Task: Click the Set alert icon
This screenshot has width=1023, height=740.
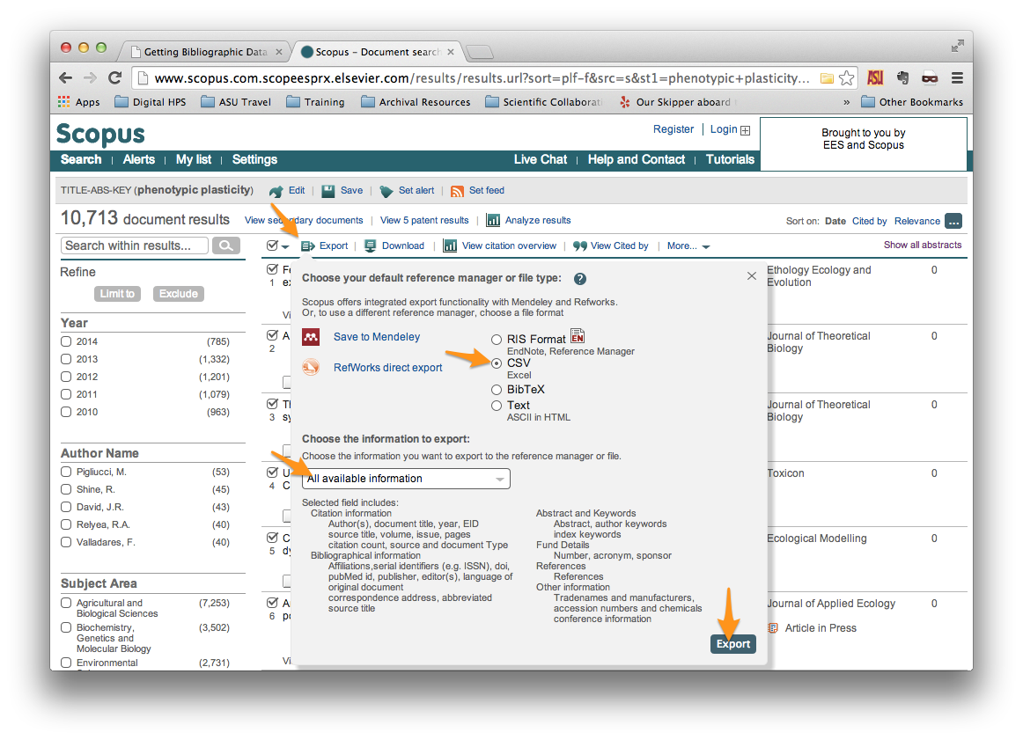Action: coord(386,191)
